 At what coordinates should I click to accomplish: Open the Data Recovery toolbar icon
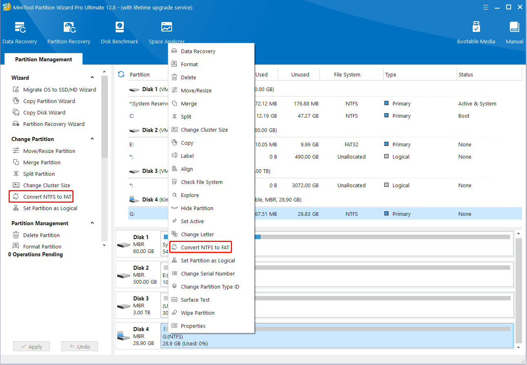tap(20, 33)
